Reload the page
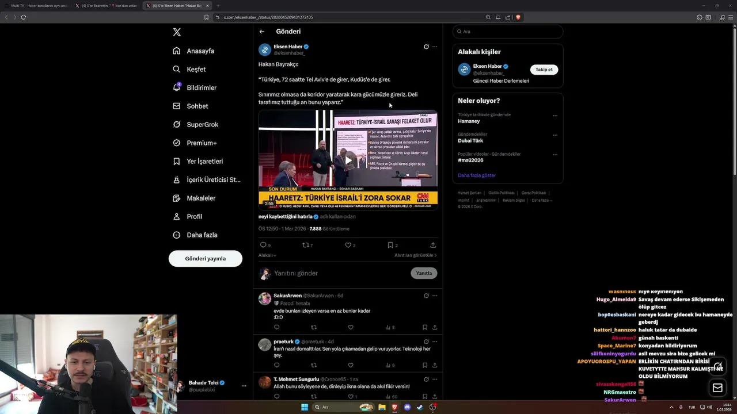Screen dimensions: 737x414 pyautogui.click(x=24, y=17)
